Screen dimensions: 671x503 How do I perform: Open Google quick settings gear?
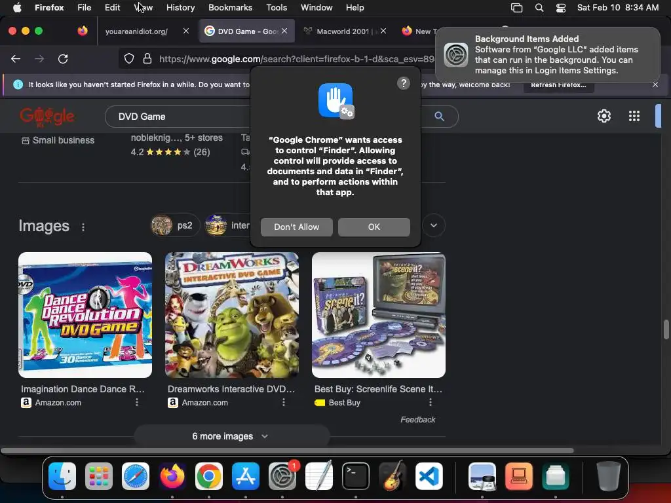click(x=604, y=116)
